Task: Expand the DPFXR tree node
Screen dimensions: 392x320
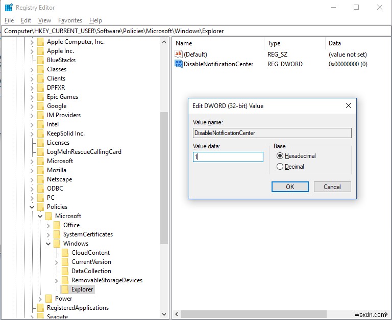Action: [32, 88]
